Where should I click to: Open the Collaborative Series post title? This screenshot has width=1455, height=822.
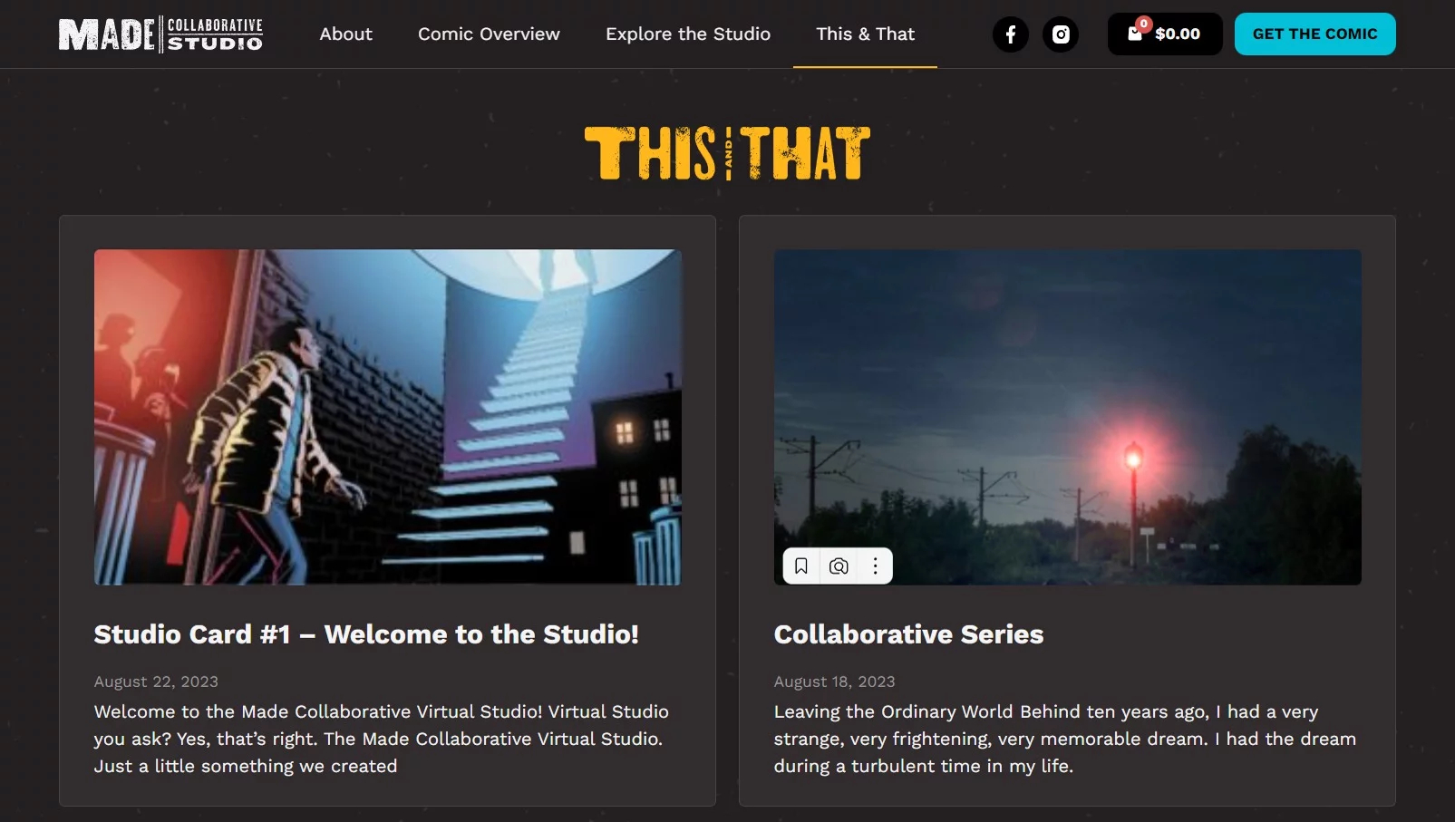click(x=908, y=634)
